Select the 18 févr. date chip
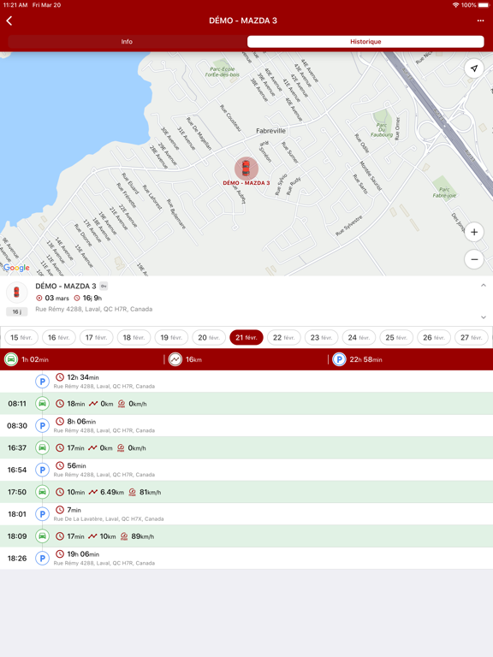Screen dimensions: 493x657 [134, 337]
